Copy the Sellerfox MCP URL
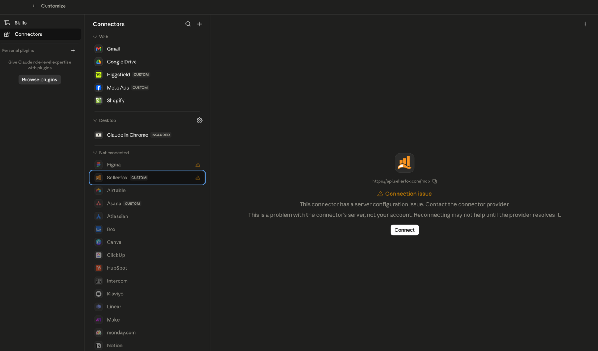Screen dimensions: 598x351 point(435,181)
